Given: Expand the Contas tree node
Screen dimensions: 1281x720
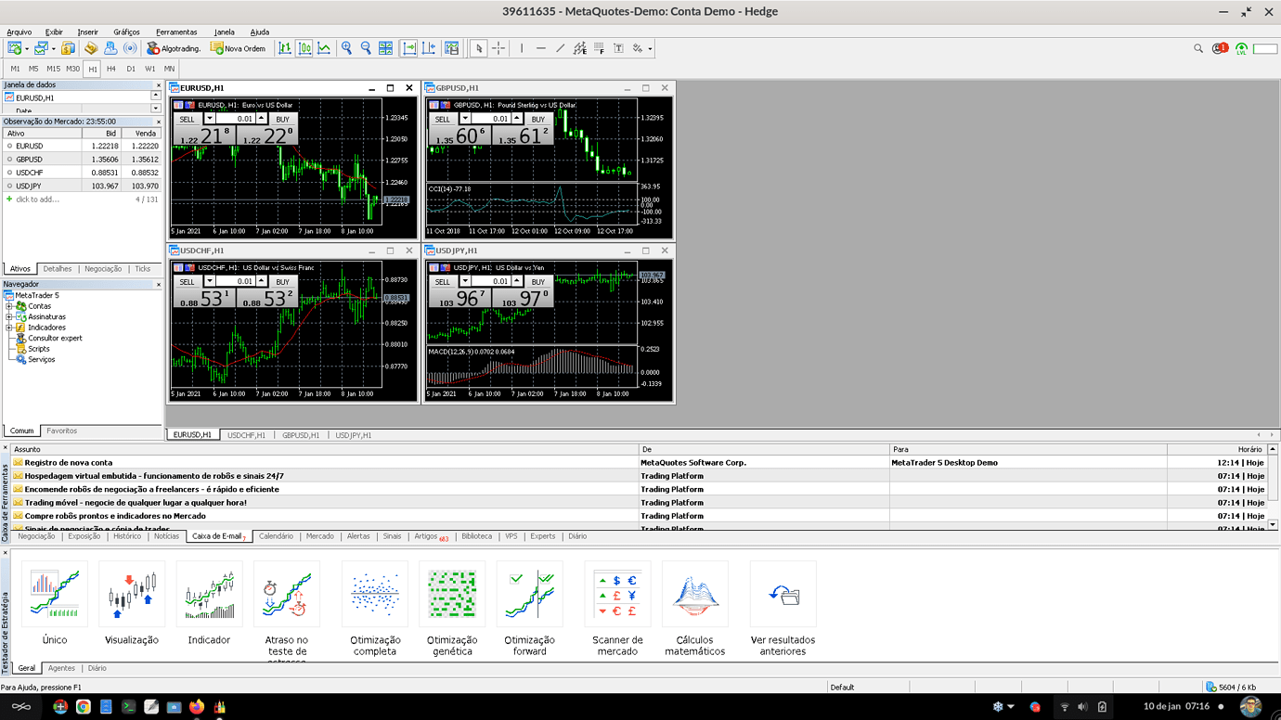Looking at the screenshot, I should 9,306.
